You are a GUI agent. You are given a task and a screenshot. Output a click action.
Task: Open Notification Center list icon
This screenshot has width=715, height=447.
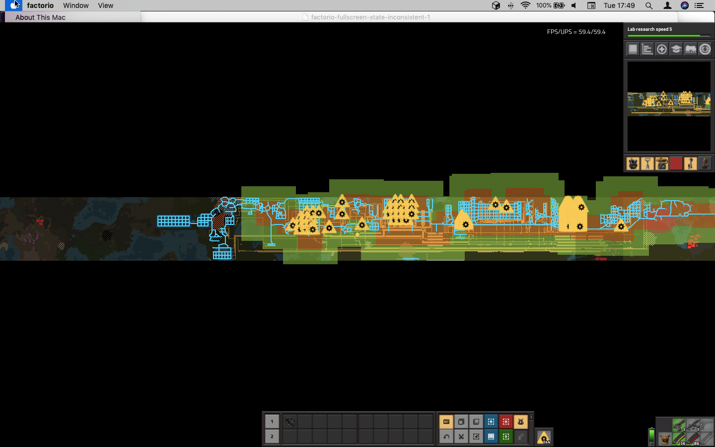699,5
